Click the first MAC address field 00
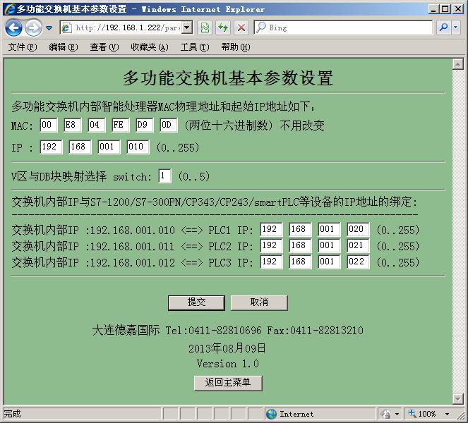Viewport: 468px width, 423px height. tap(48, 125)
